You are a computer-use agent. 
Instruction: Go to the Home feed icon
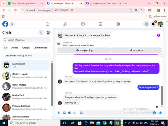click(47, 24)
